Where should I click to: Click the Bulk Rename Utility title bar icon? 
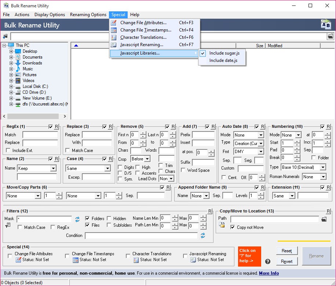(6, 5)
